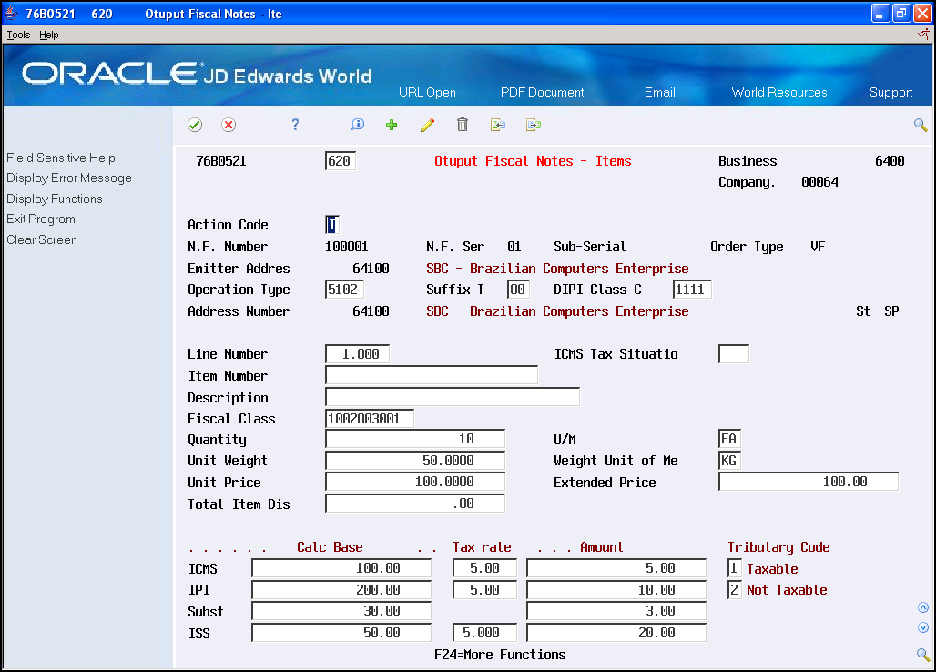936x672 pixels.
Task: Open the URL Open link
Action: (x=427, y=93)
